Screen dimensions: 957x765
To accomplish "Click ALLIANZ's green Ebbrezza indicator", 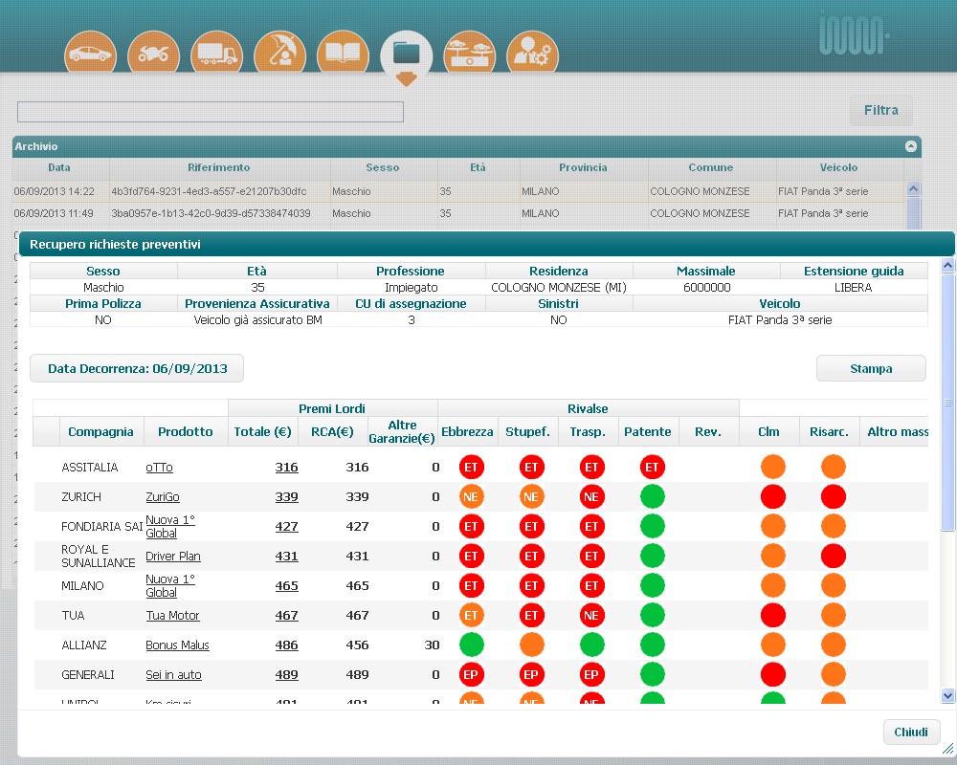I will [x=471, y=645].
